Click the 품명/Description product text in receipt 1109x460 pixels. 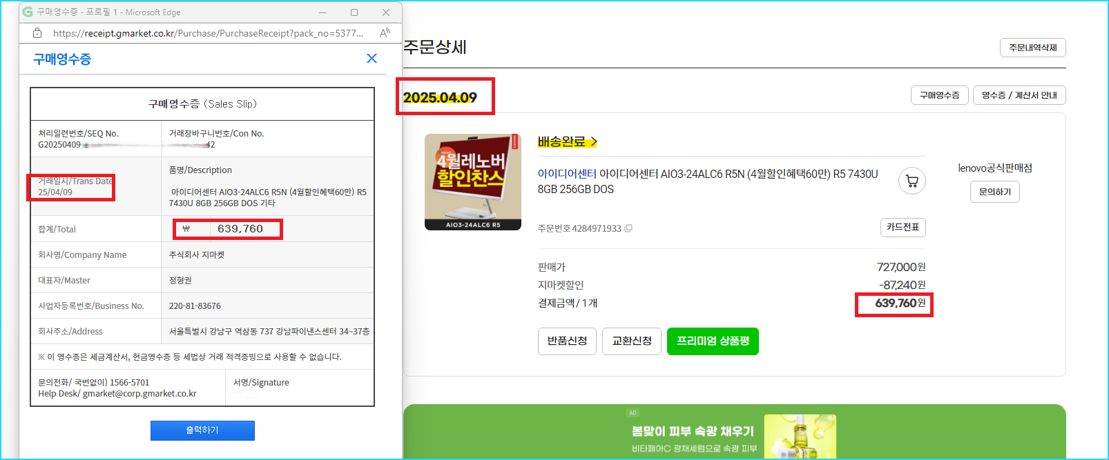coord(268,197)
